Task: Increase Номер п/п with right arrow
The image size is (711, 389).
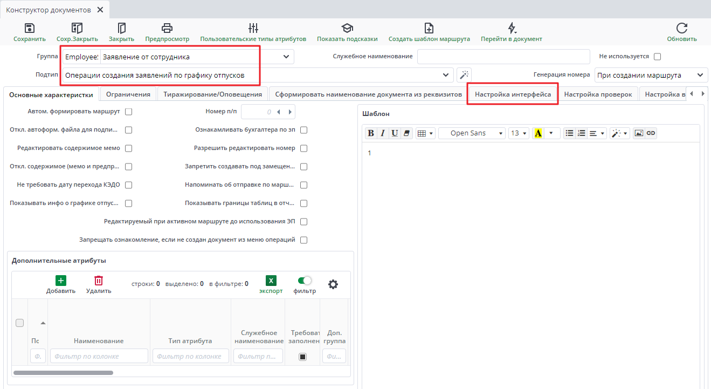Action: [290, 112]
